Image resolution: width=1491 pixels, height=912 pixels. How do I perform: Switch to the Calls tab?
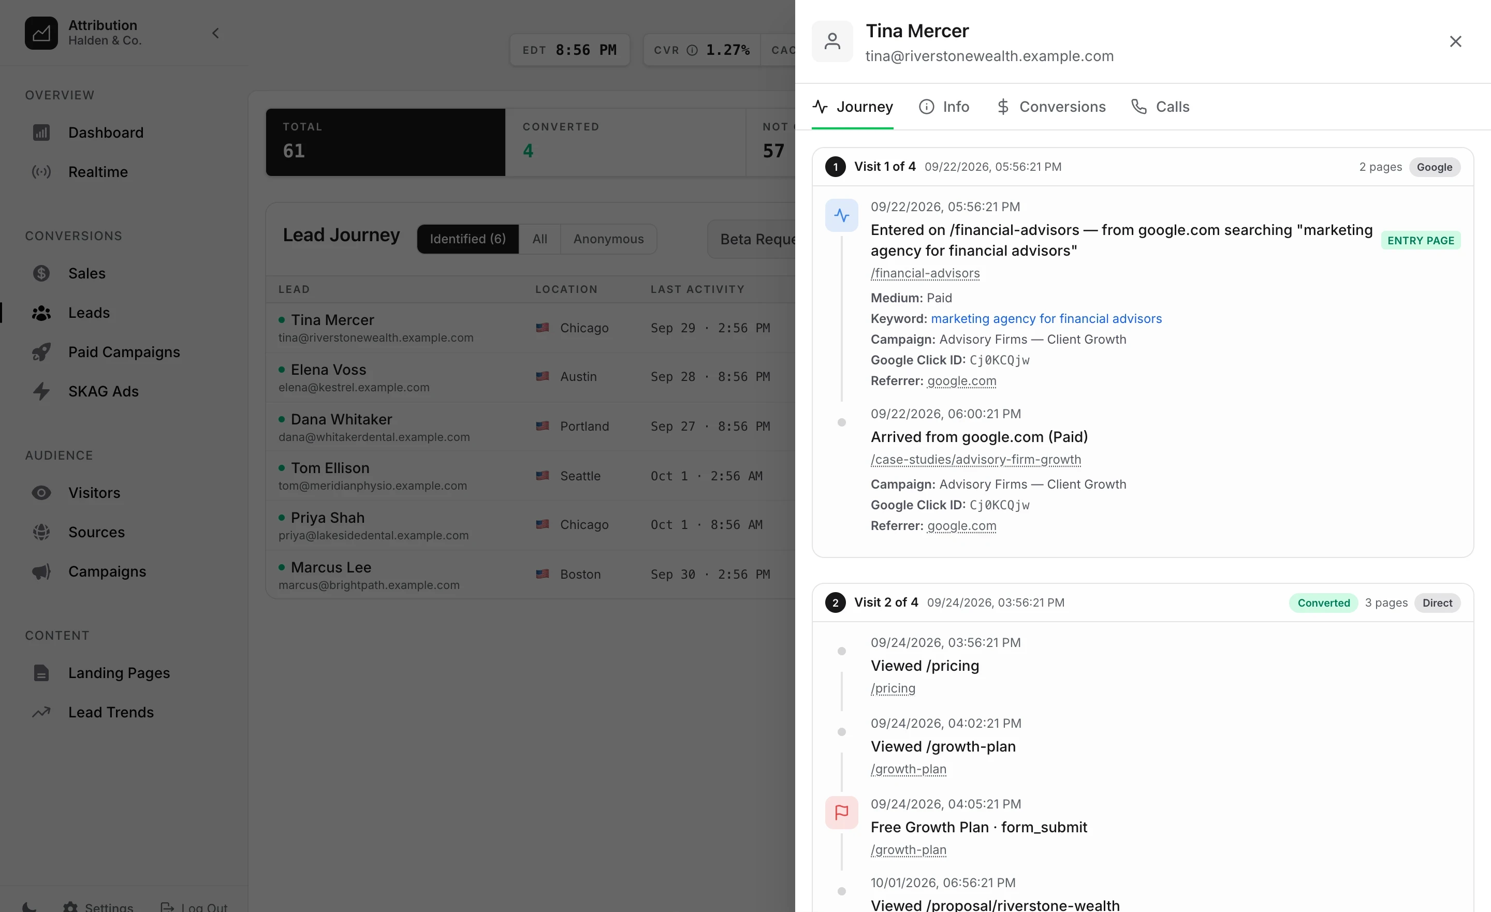(1160, 107)
